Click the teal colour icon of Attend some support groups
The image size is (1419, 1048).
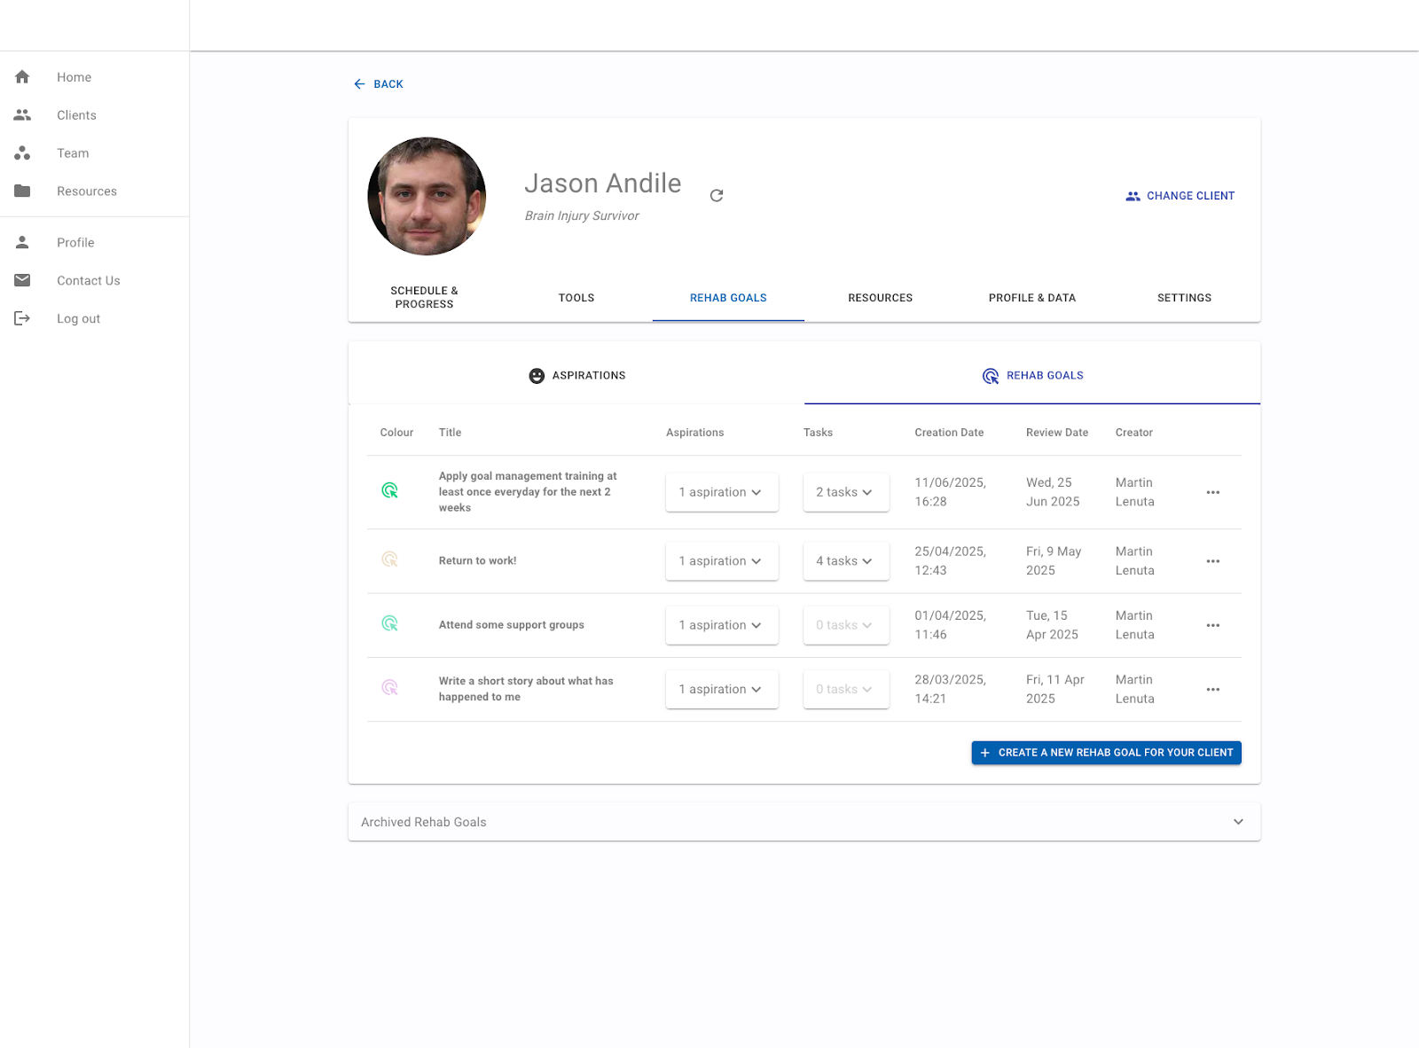tap(389, 623)
